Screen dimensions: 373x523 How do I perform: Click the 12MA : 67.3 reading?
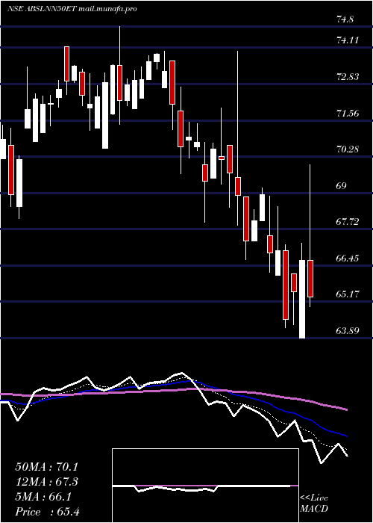[x=48, y=482]
